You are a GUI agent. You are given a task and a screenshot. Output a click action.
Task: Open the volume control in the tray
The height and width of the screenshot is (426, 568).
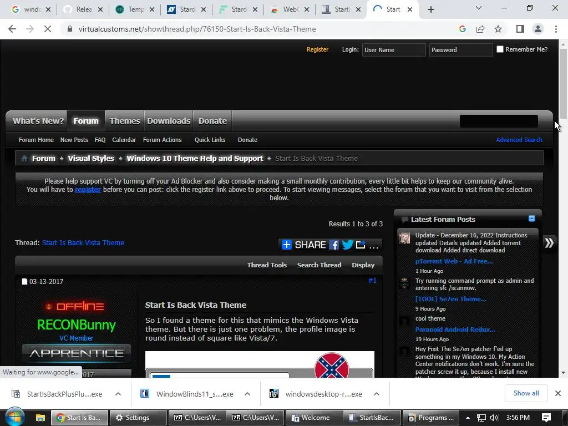click(x=494, y=418)
